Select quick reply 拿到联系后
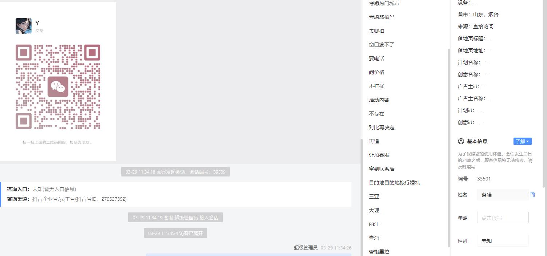 pyautogui.click(x=382, y=169)
